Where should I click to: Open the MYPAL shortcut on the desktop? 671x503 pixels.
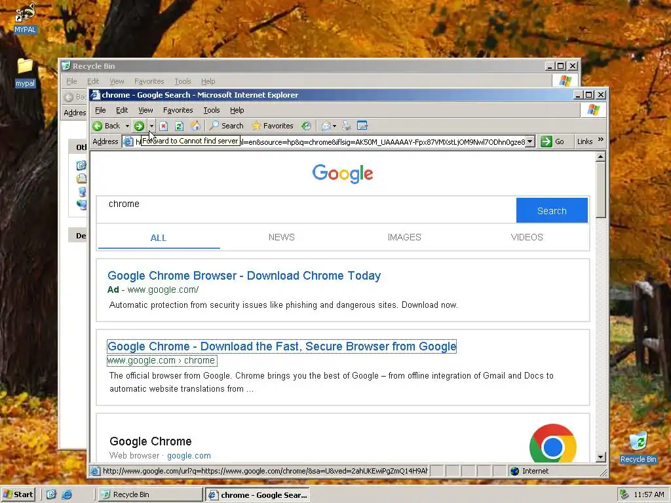pos(25,18)
